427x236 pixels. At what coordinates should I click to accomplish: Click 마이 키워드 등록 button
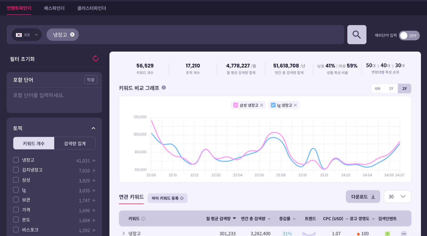click(167, 198)
